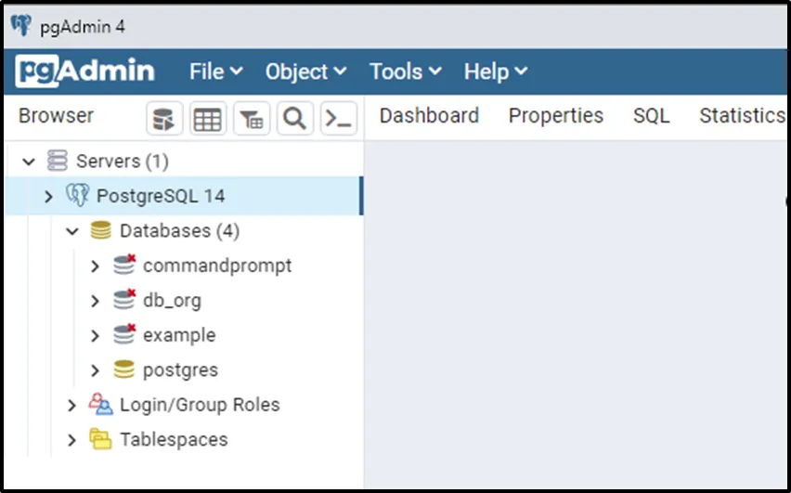The height and width of the screenshot is (493, 791).
Task: Open the Search Objects magnifier icon
Action: 294,119
